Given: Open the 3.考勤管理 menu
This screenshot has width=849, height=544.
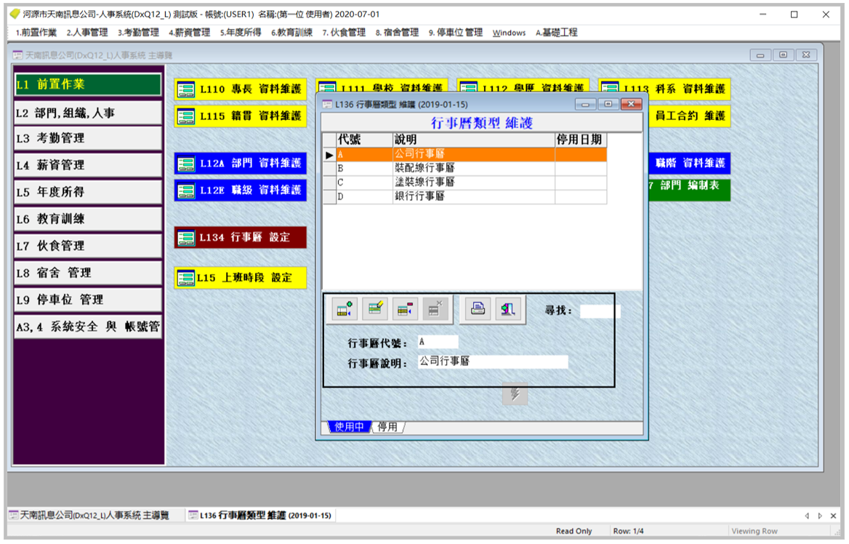Looking at the screenshot, I should 138,33.
